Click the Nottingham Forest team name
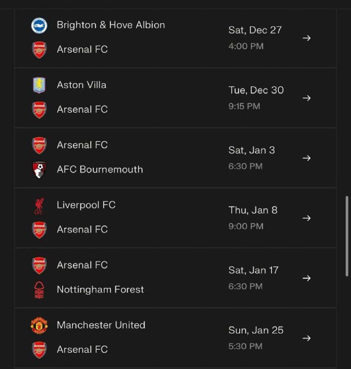The height and width of the screenshot is (369, 351). tap(100, 290)
